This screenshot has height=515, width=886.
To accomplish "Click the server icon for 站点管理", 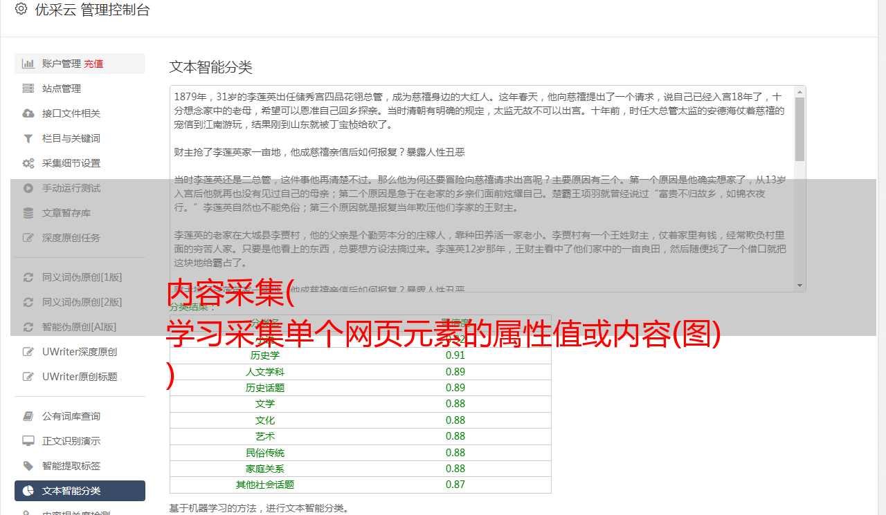I will pyautogui.click(x=28, y=88).
